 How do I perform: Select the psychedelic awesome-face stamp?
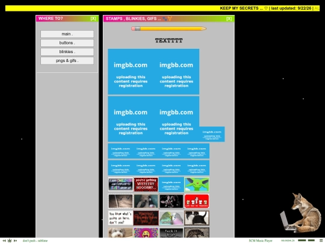point(146,233)
